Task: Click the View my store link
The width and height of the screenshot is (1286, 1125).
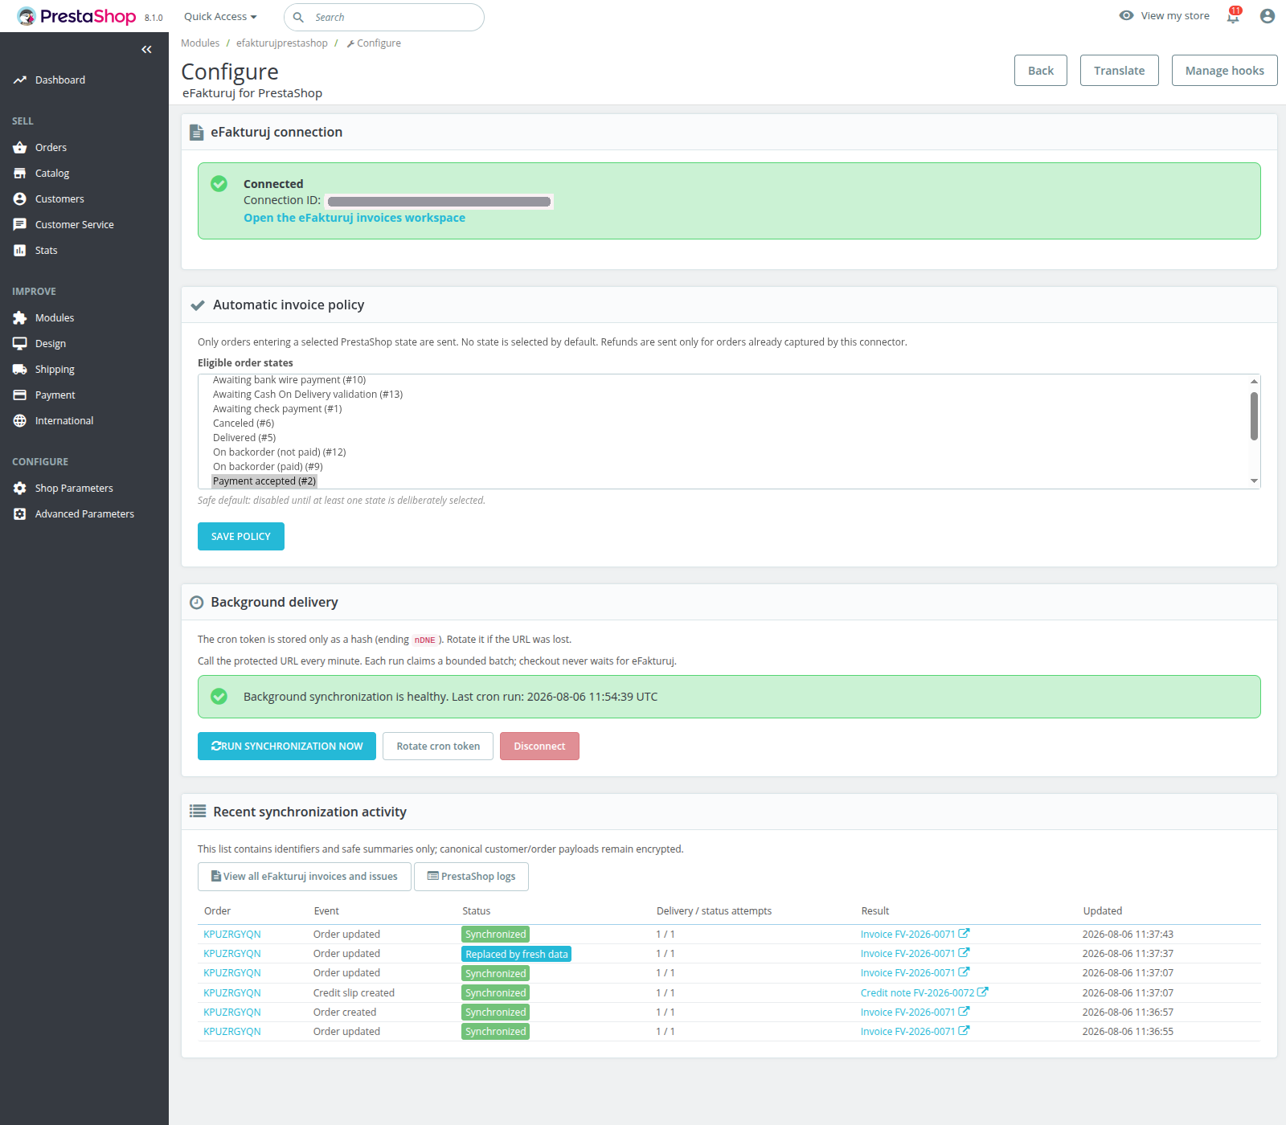Action: [x=1175, y=16]
